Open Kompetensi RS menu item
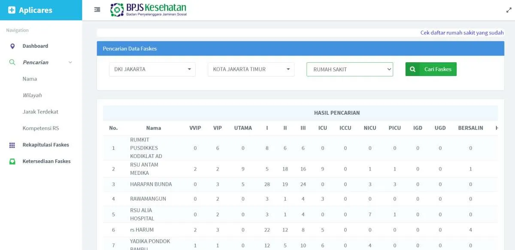This screenshot has height=250, width=515. pyautogui.click(x=41, y=128)
